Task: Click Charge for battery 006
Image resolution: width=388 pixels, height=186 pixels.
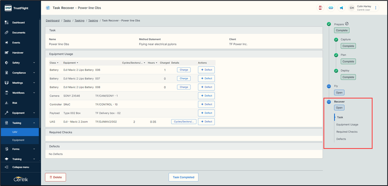Action: (x=184, y=70)
